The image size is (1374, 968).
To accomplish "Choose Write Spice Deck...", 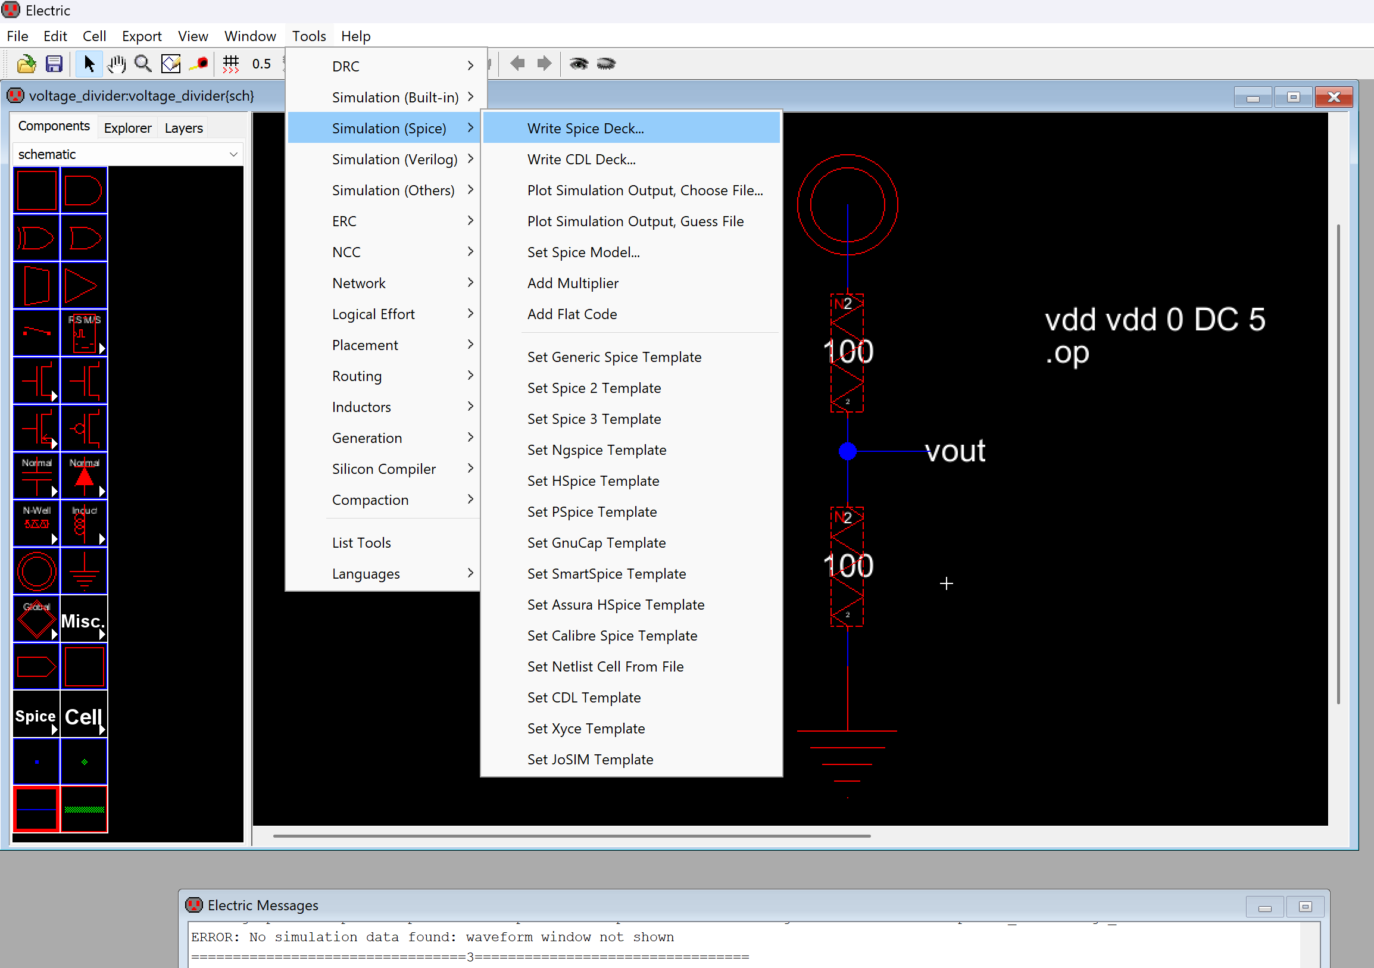I will [631, 128].
